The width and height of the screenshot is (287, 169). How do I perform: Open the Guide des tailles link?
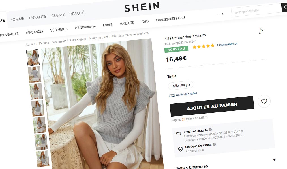tap(186, 94)
